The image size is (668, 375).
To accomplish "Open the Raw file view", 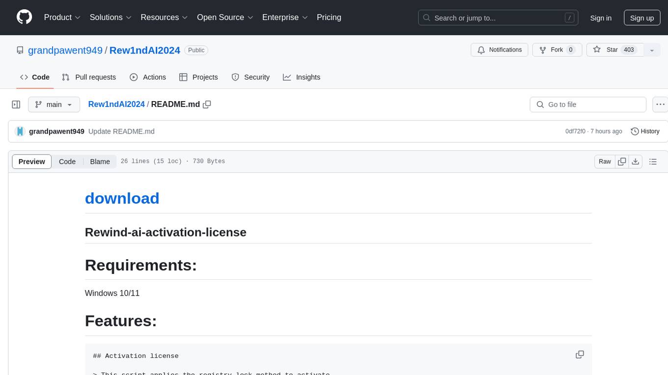I will pos(605,161).
